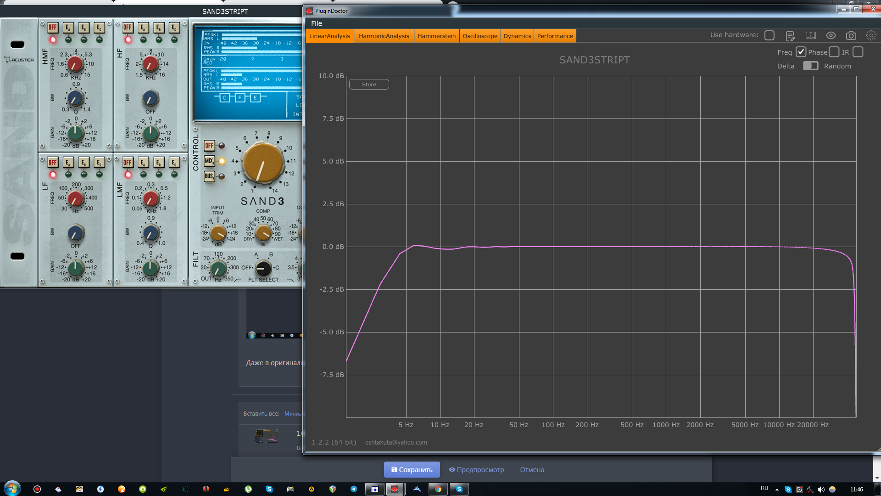Image resolution: width=881 pixels, height=496 pixels.
Task: Open the manual book icon in PluginDoctor
Action: point(811,35)
